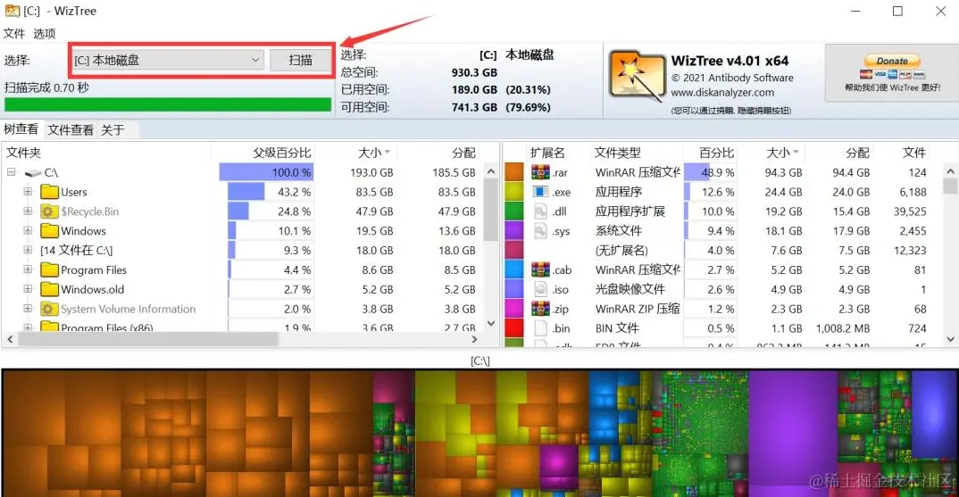Screen dimensions: 959x497
Task: Expand the System Volume Information node
Action: [x=28, y=309]
